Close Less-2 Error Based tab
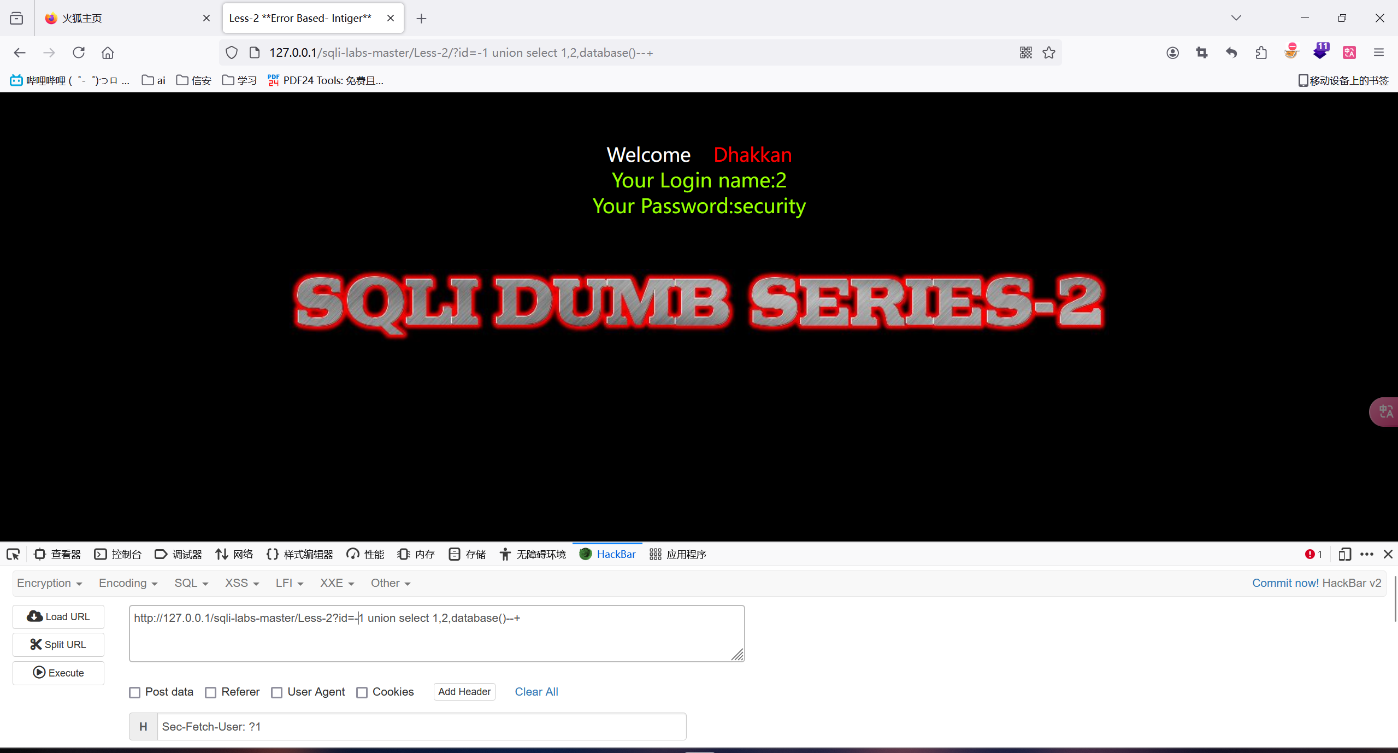Screen dimensions: 1398x753 391,18
